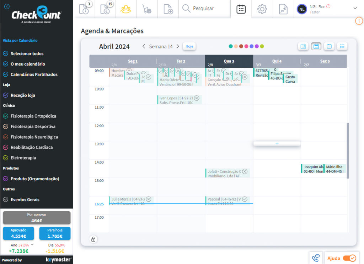Image resolution: width=364 pixels, height=264 pixels.
Task: Click the lock icon below the calendar
Action: click(93, 239)
